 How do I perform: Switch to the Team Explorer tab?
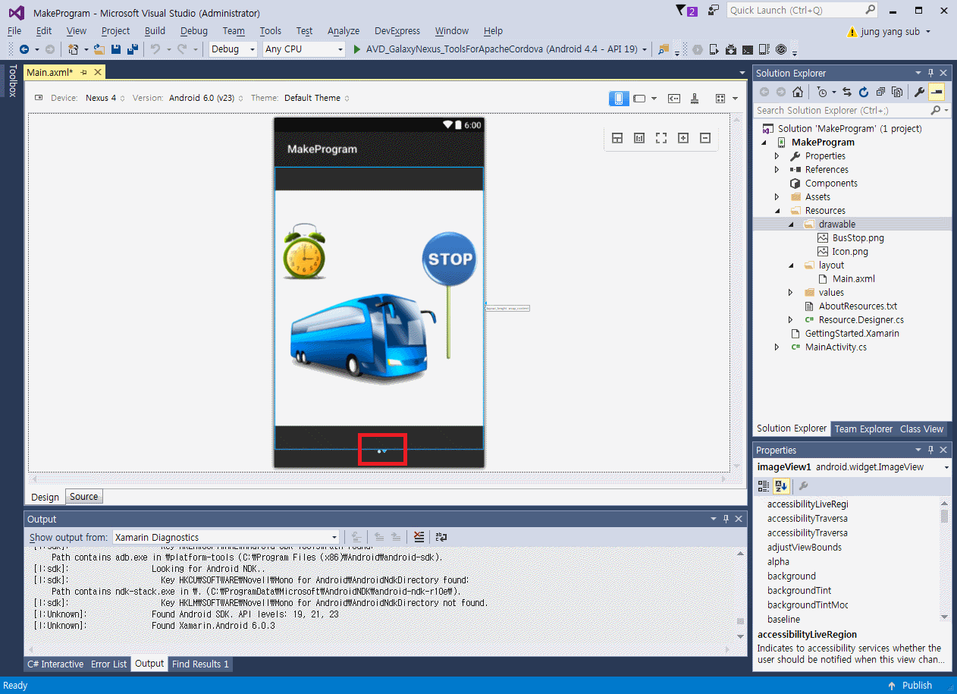(x=864, y=429)
